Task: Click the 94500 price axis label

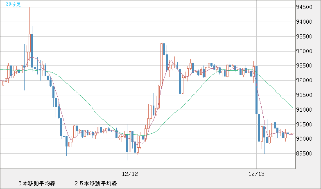Action: [x=306, y=7]
